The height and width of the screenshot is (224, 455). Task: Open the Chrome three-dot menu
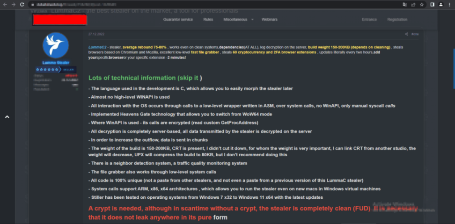click(x=449, y=5)
